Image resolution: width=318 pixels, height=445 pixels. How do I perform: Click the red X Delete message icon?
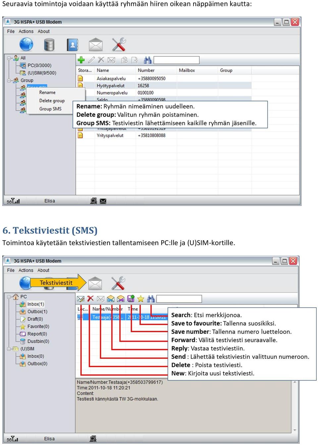coord(90,299)
